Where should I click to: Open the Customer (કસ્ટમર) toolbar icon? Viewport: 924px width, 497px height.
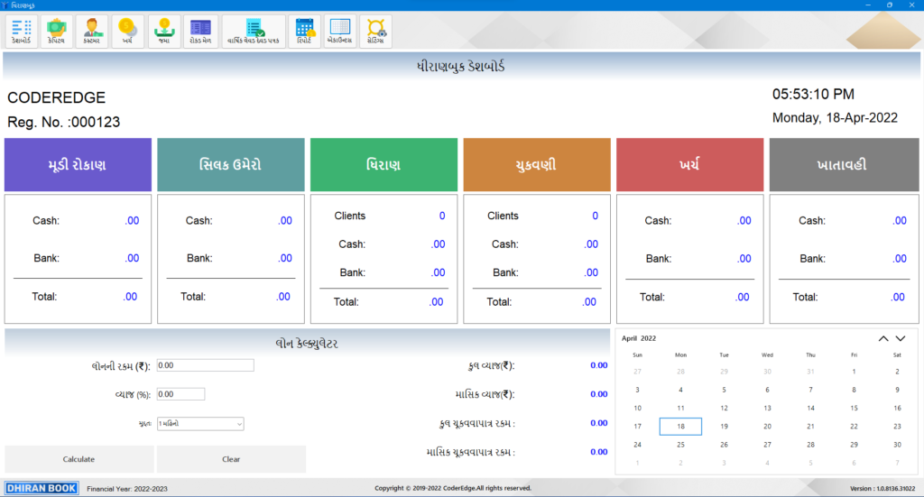(x=91, y=31)
